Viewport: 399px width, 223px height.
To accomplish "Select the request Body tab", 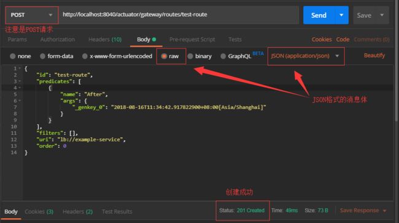I will tap(146, 40).
